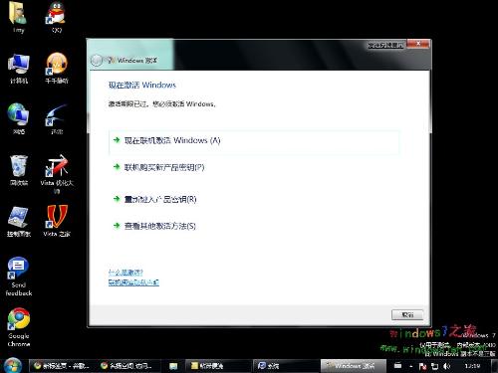Open the Send feedback shortcut
498x373 pixels.
click(x=19, y=276)
